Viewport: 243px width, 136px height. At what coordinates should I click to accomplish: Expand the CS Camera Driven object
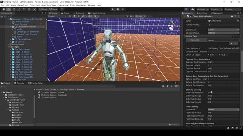(x=11, y=39)
